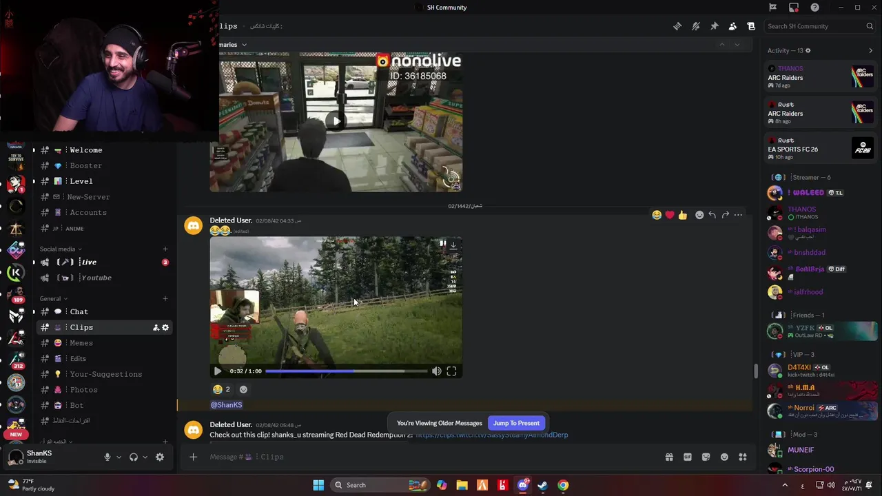Open microphone input options dropdown
Screen dimensions: 882x496
point(119,457)
